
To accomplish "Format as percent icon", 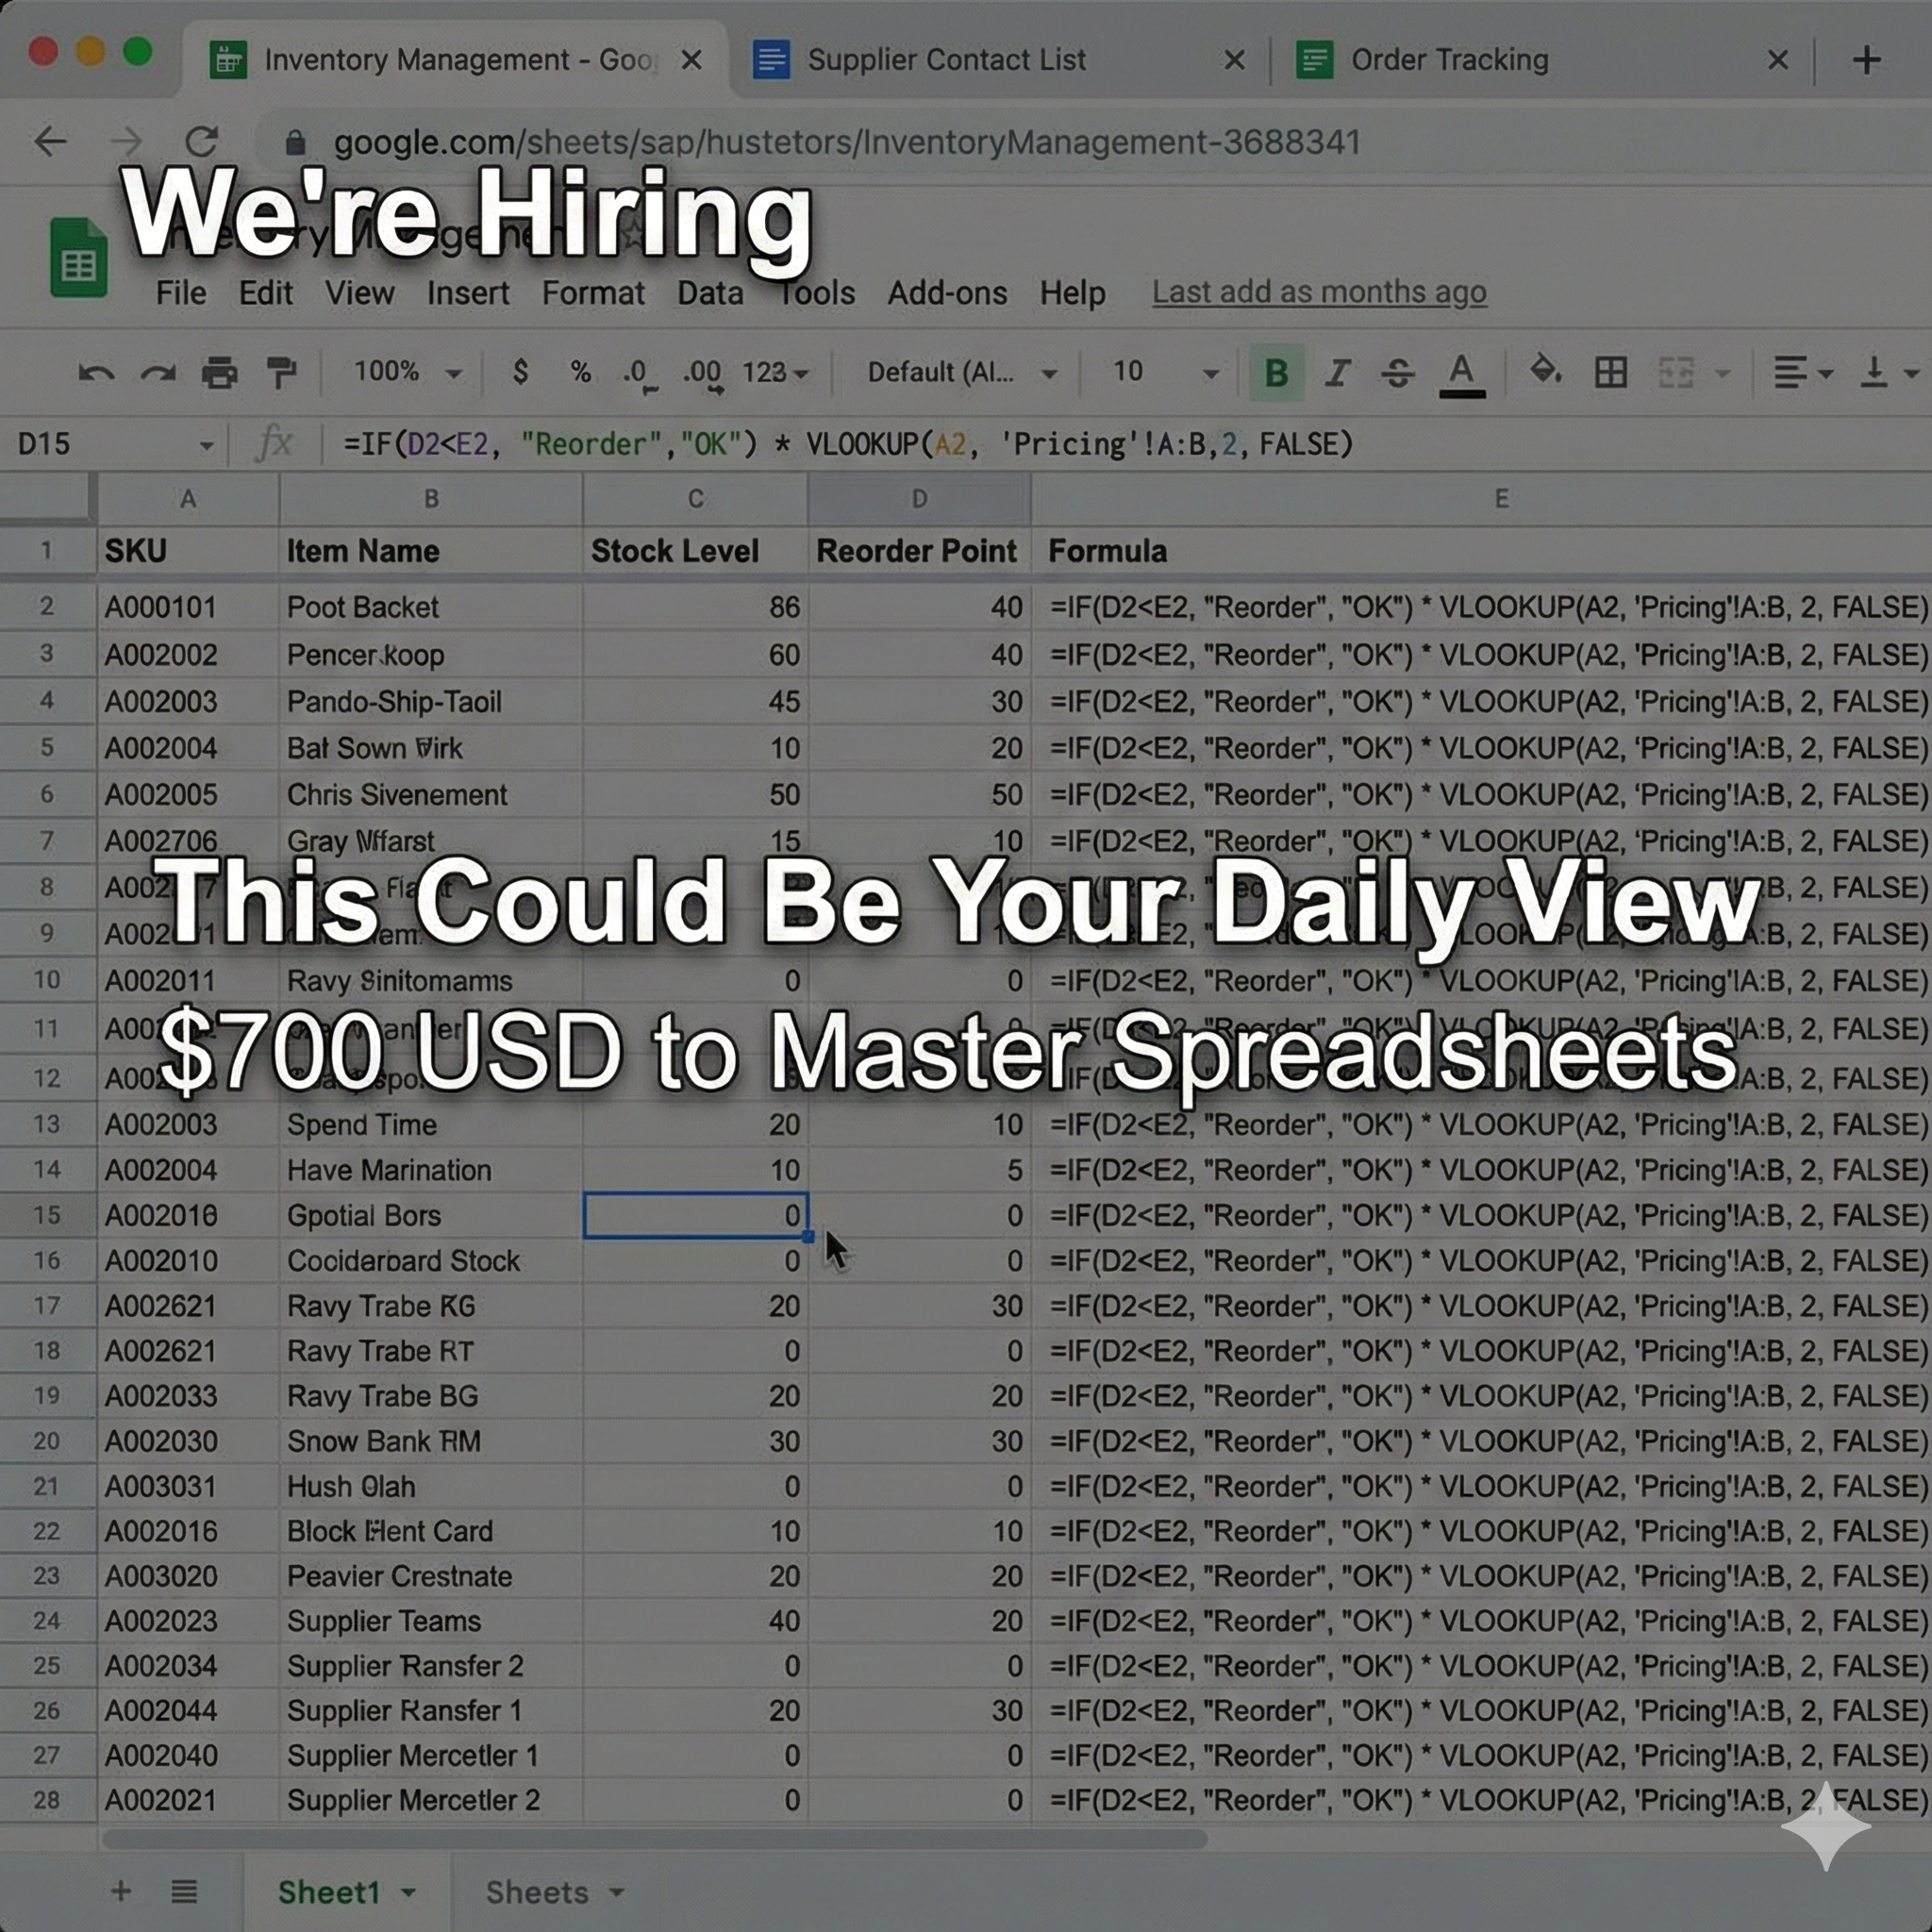I will [x=580, y=372].
